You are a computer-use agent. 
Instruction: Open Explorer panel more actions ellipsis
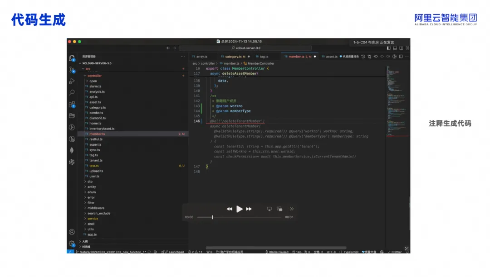pyautogui.click(x=183, y=57)
